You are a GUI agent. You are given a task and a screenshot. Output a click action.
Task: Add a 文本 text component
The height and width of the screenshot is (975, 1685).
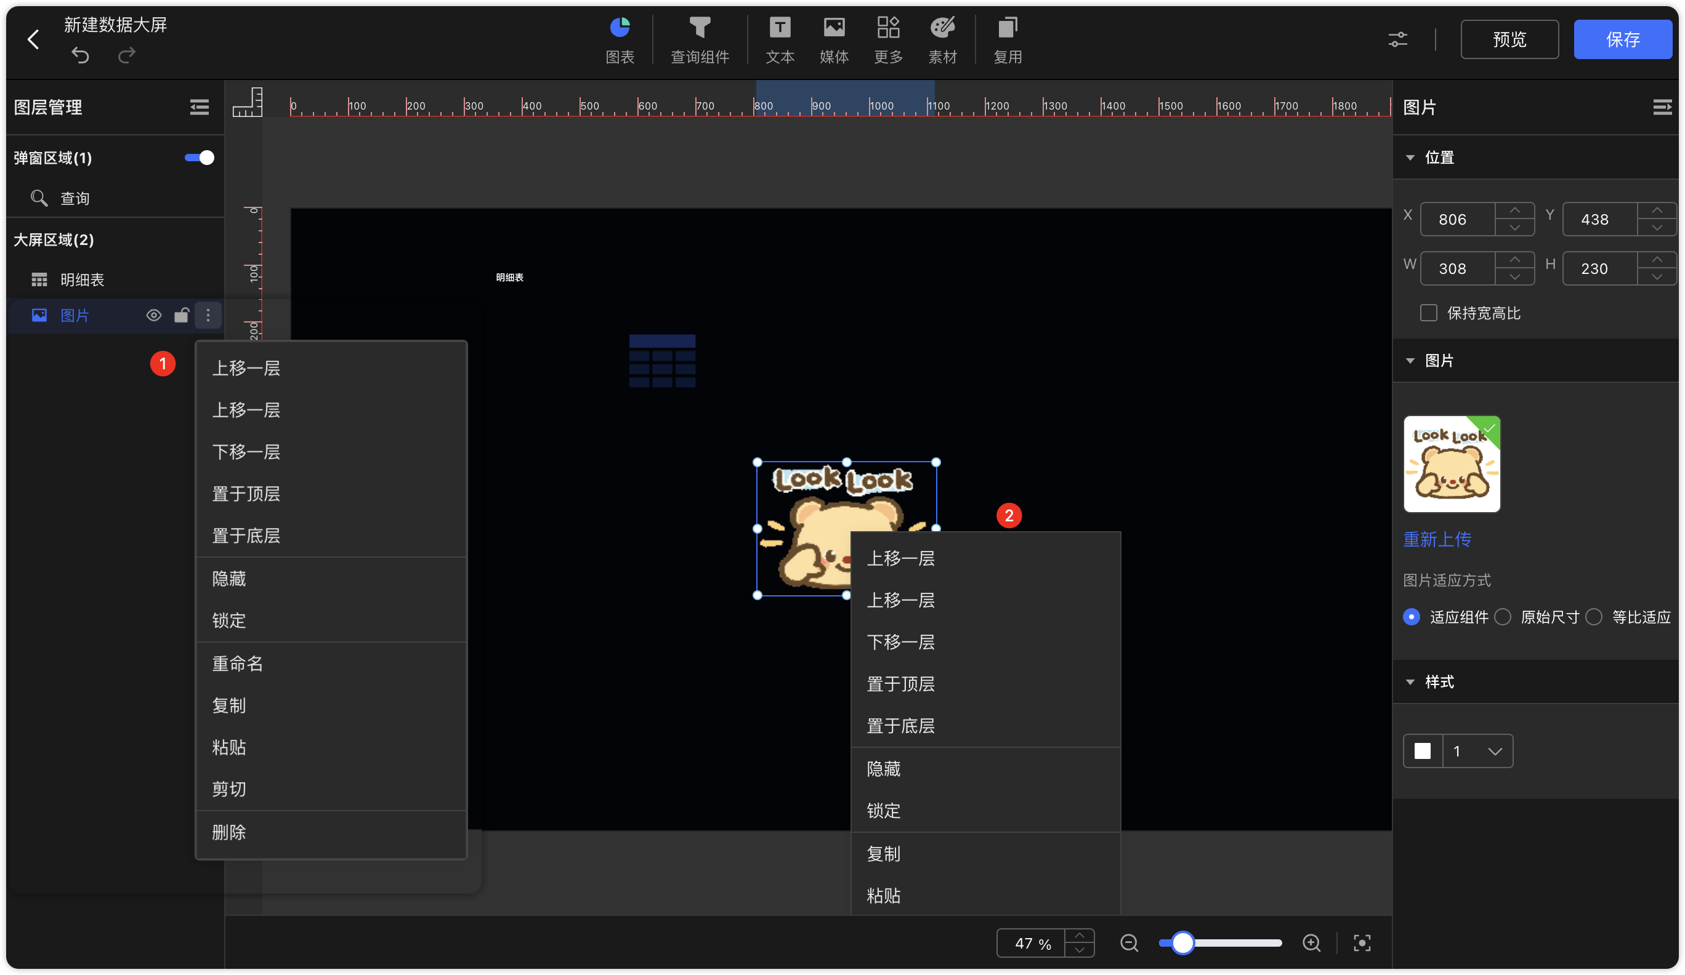tap(780, 40)
